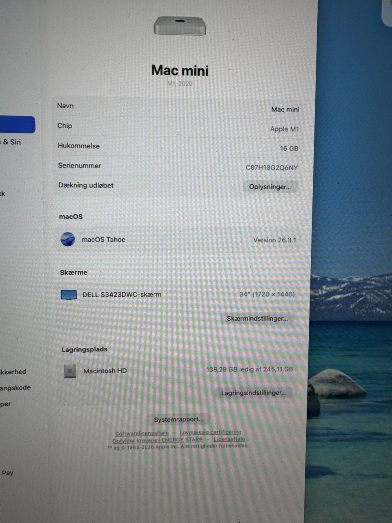392x523 pixels.
Task: Click the Macintosh HD label
Action: click(105, 371)
